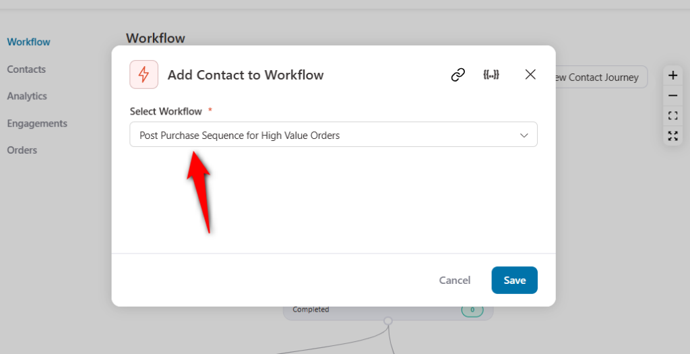Click the View Contact Journey button
This screenshot has height=354, width=690.
point(600,78)
